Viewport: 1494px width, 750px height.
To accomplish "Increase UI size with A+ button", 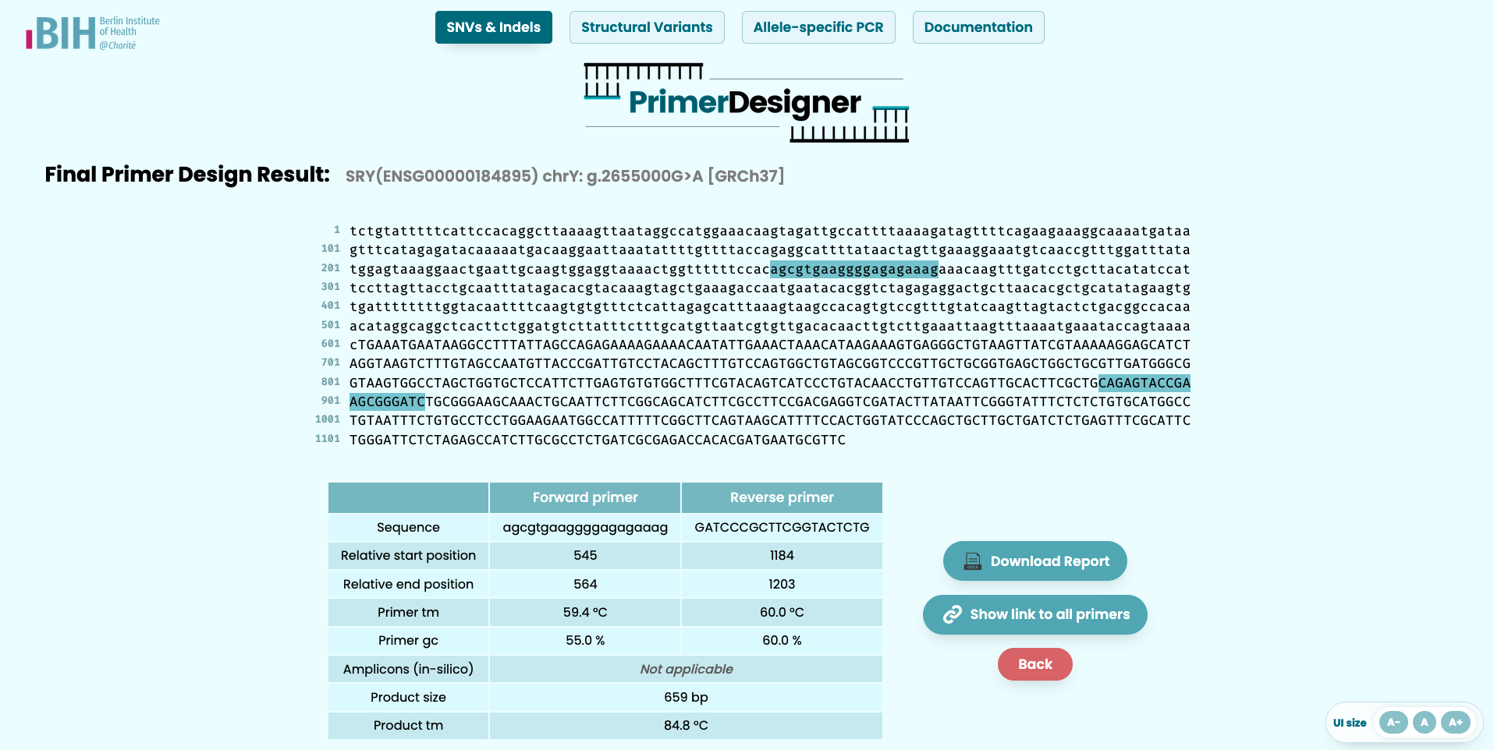I will click(1456, 723).
